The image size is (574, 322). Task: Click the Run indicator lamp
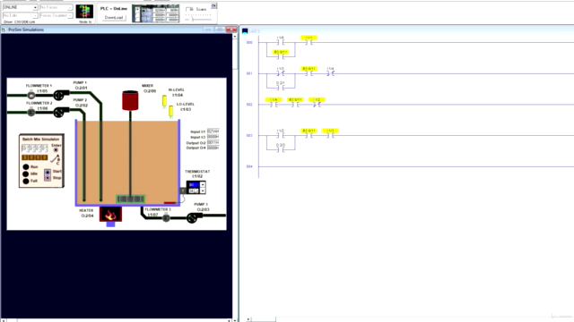[x=26, y=167]
